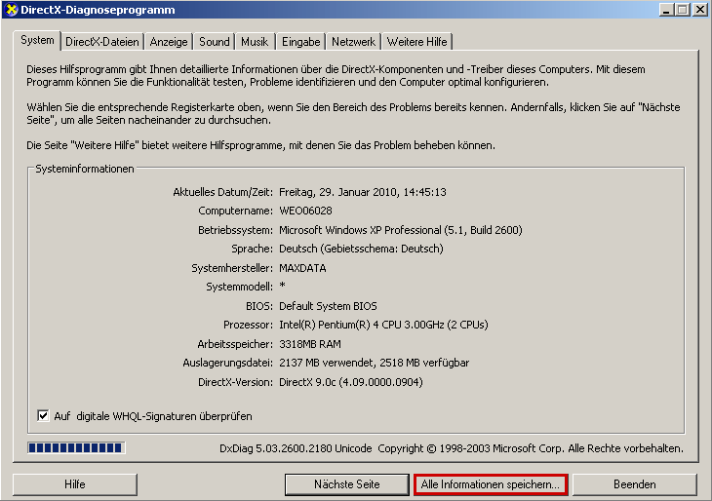Click the Aktuelles Datum/Zeit label

(x=222, y=192)
